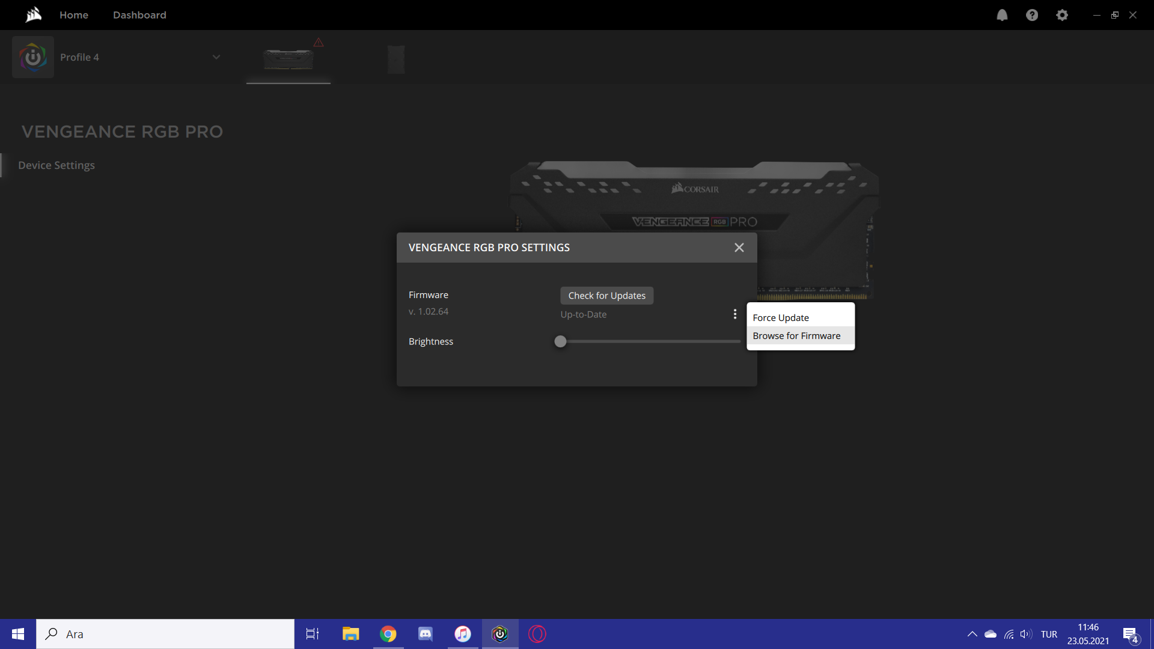This screenshot has width=1154, height=649.
Task: Choose Force Update from the menu
Action: tap(801, 317)
